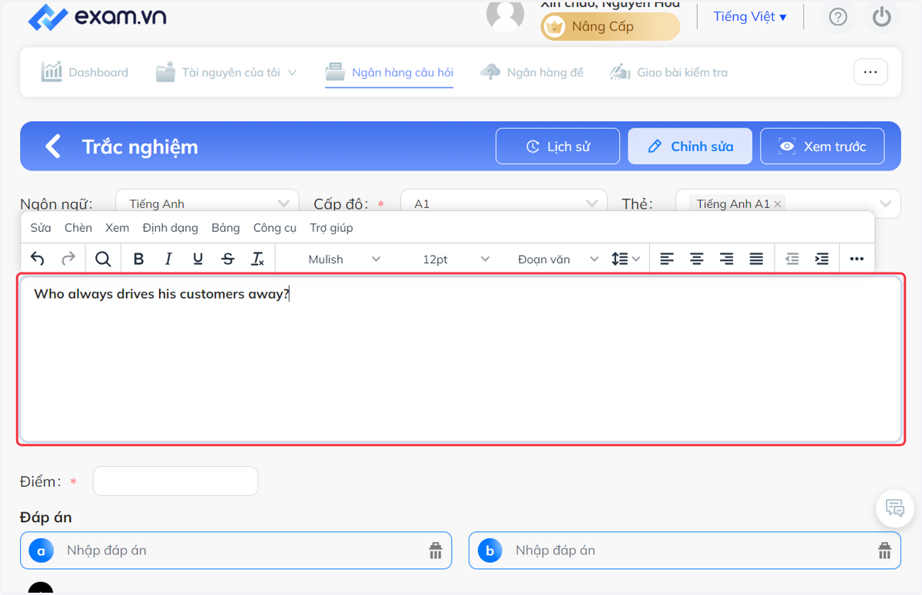Justify text alignment
Screen dimensions: 922x595
pyautogui.click(x=757, y=259)
